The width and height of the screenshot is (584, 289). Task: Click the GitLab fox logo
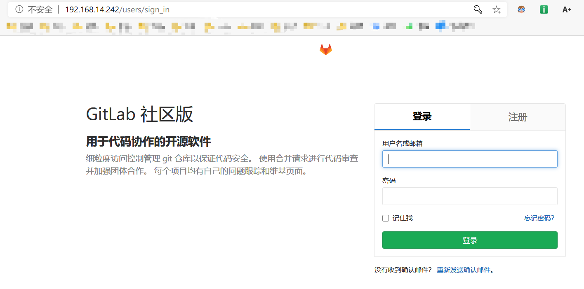point(326,49)
